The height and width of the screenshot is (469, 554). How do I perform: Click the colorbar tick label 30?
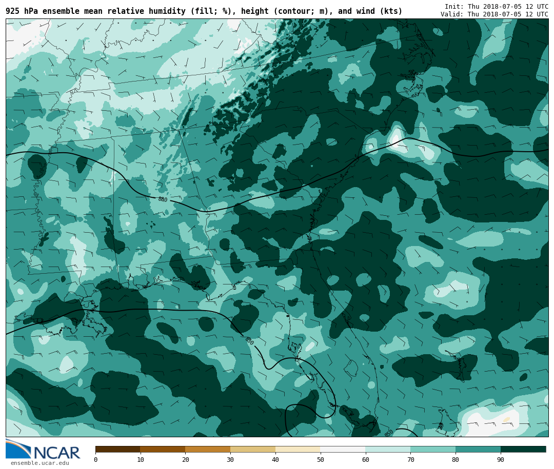click(230, 459)
